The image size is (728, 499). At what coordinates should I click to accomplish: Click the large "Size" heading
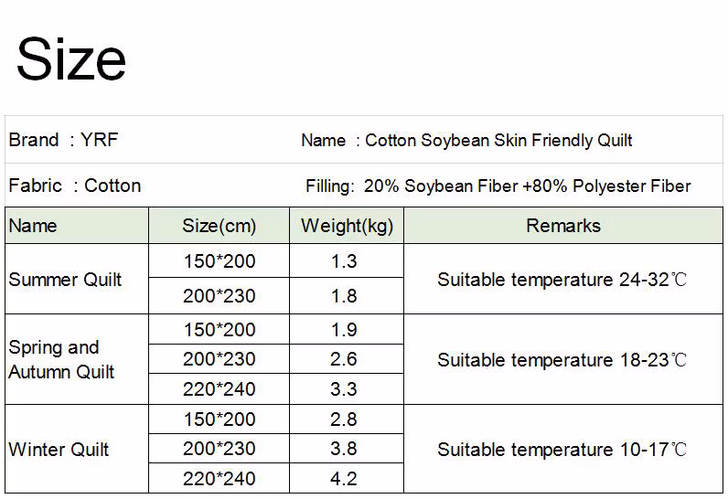[x=71, y=58]
